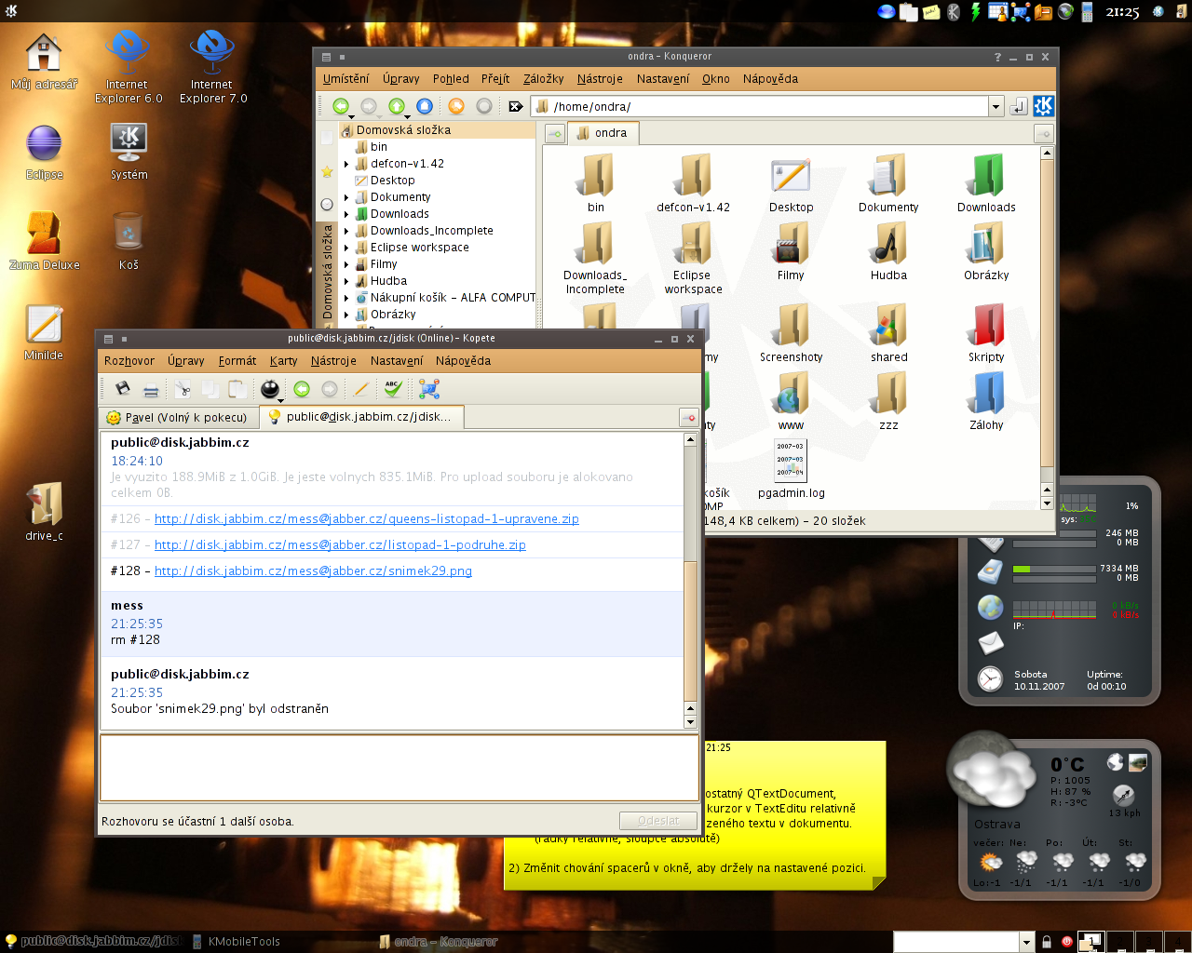Click Konqueror's green Up arrow button
This screenshot has width=1192, height=953.
pyautogui.click(x=397, y=106)
